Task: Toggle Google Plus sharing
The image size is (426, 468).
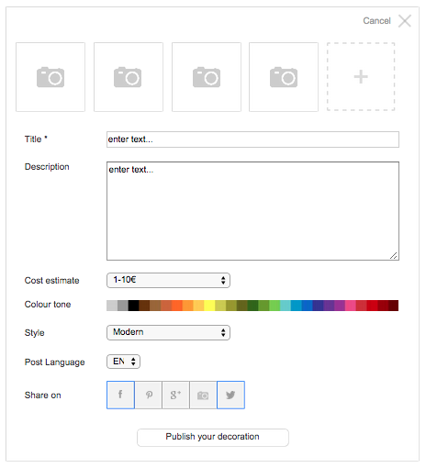Action: [175, 395]
